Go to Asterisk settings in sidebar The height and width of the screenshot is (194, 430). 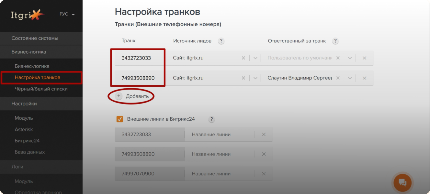coord(24,129)
